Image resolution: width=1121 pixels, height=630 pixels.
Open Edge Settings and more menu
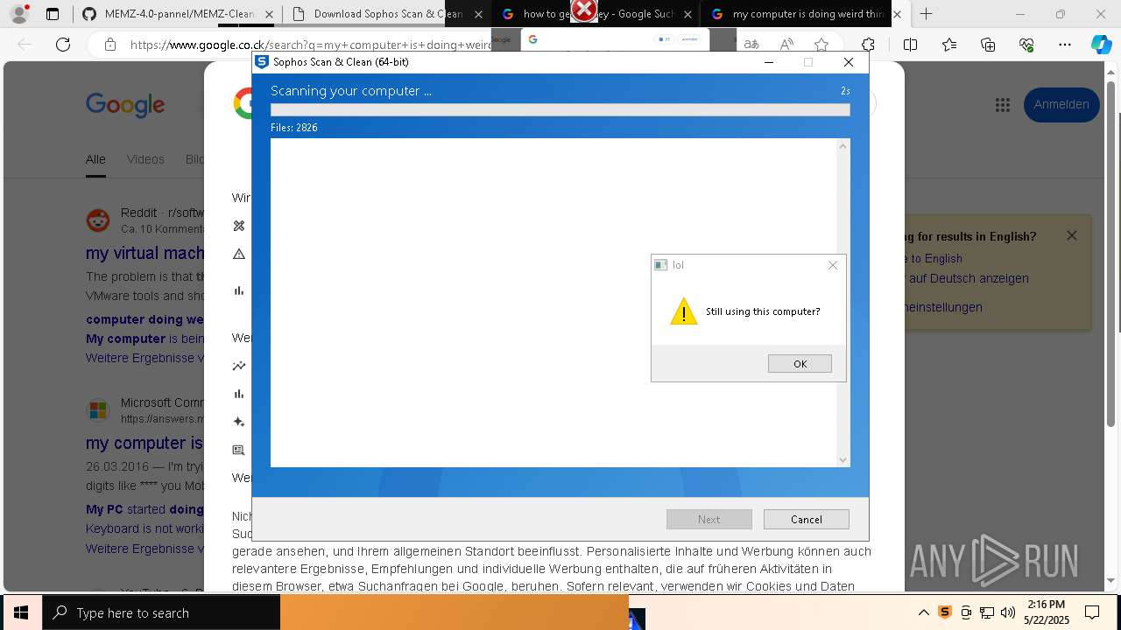pos(1065,45)
